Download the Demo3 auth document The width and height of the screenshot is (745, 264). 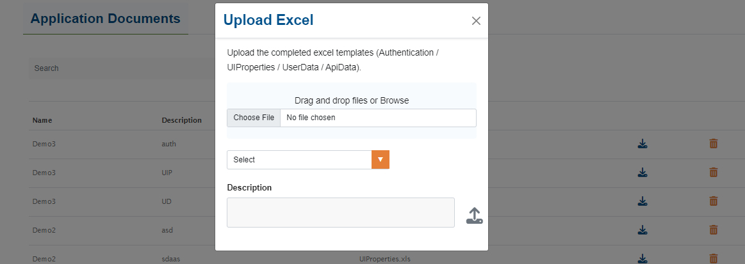pyautogui.click(x=643, y=144)
